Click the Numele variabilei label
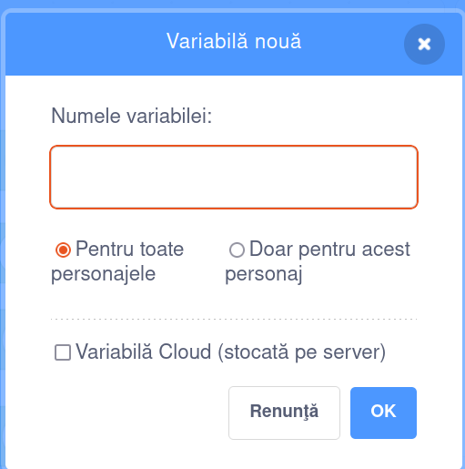This screenshot has width=465, height=469. 131,116
